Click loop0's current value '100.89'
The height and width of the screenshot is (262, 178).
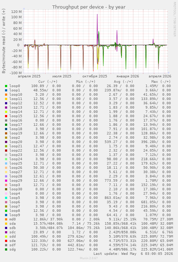[x=38, y=86]
